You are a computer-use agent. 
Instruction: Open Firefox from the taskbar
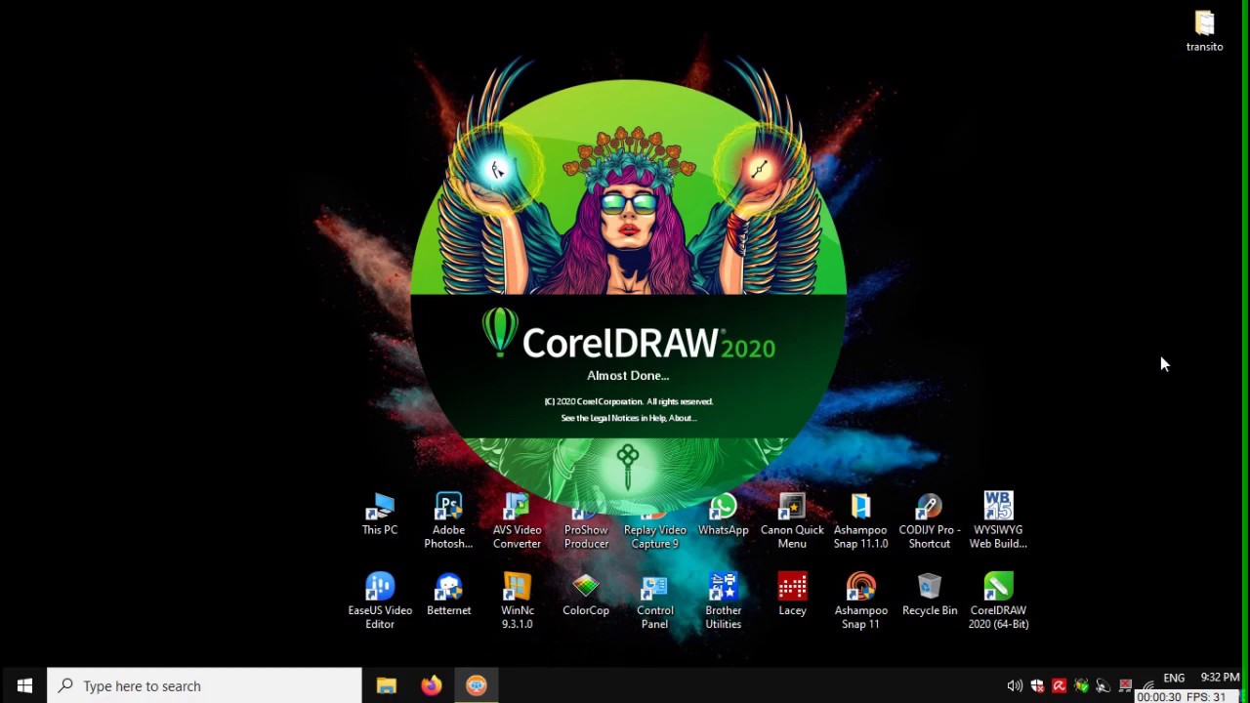click(431, 685)
